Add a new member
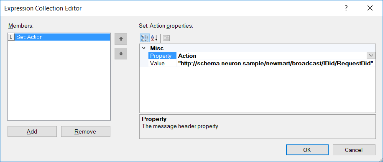The height and width of the screenshot is (162, 383). [32, 131]
